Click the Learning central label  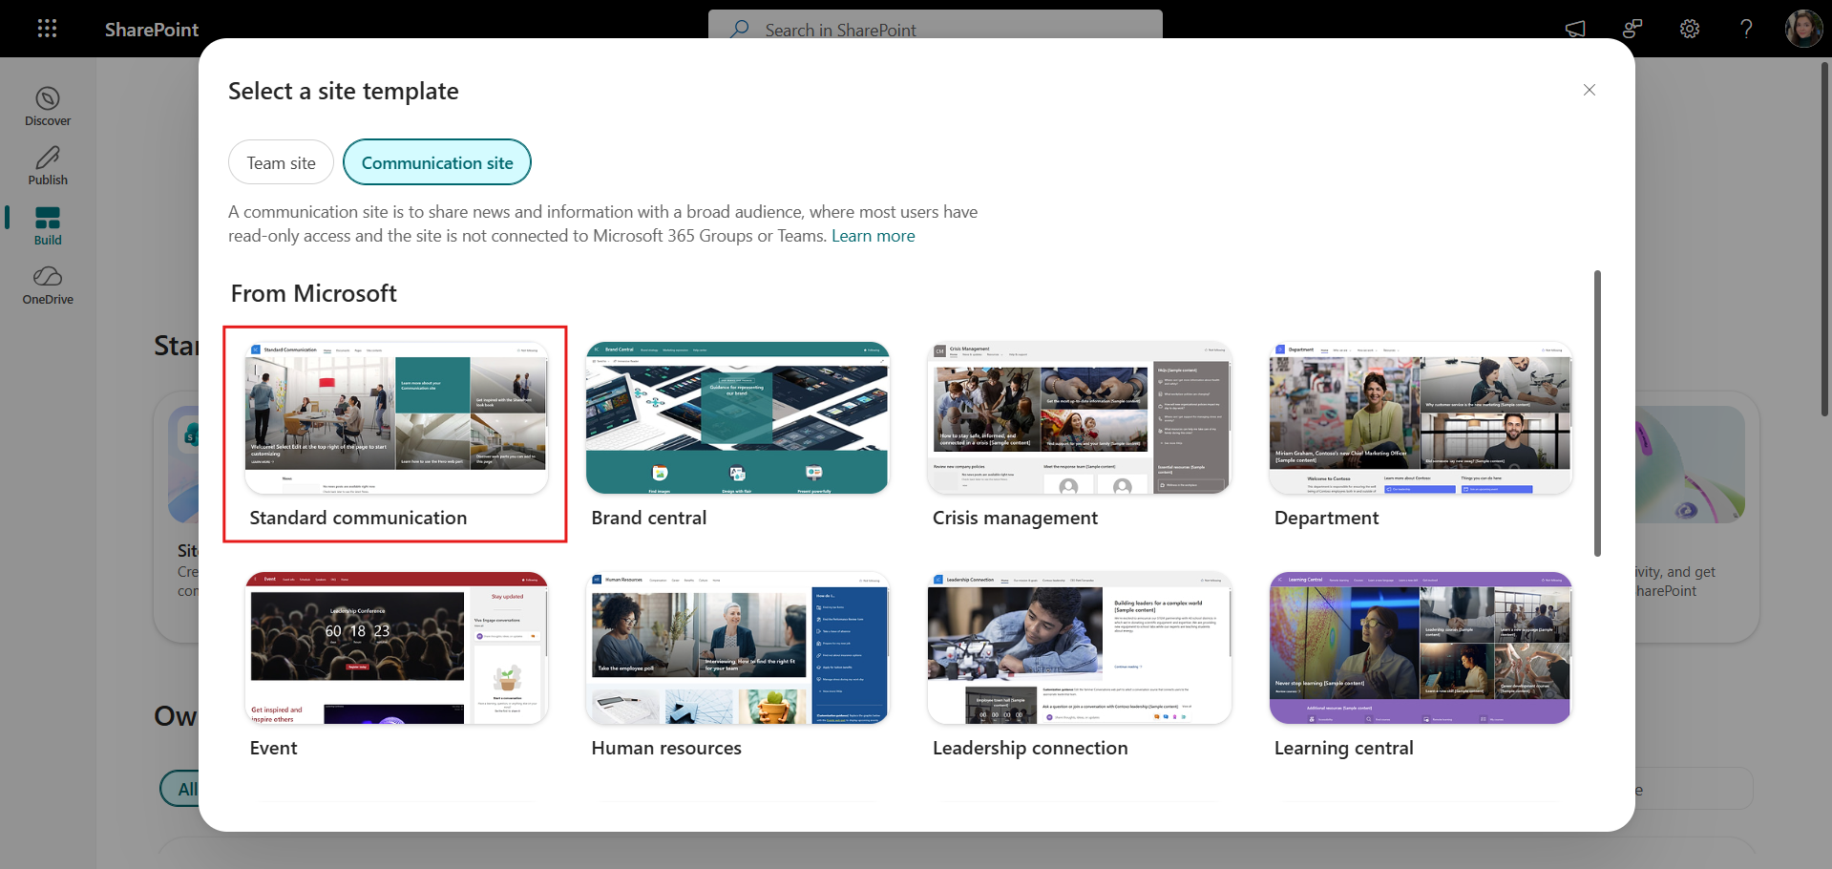[x=1343, y=748]
